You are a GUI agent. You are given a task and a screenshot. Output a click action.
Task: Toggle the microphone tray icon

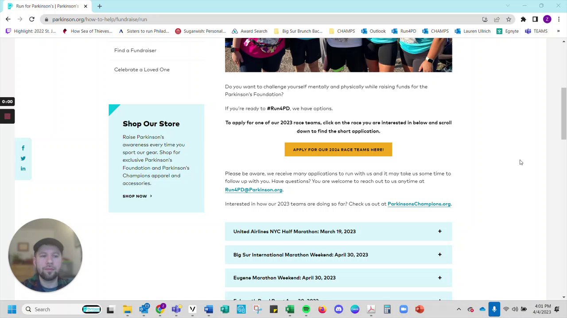494,309
